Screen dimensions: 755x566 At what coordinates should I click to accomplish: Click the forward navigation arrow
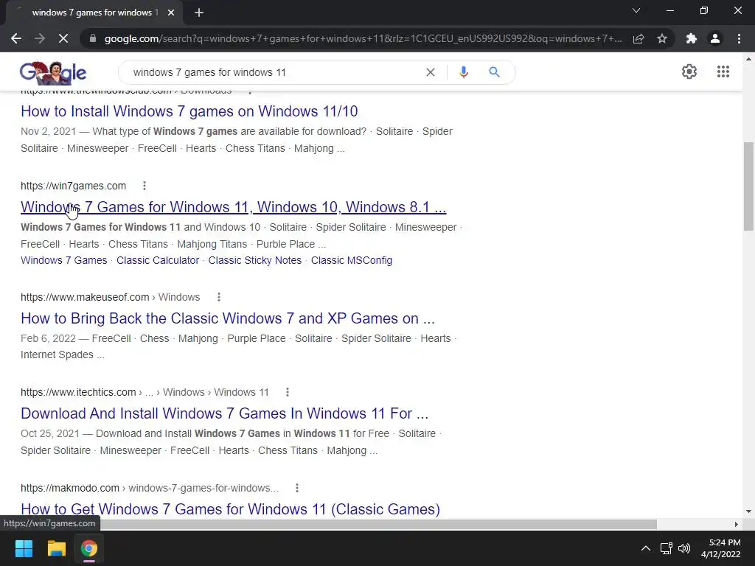(40, 38)
